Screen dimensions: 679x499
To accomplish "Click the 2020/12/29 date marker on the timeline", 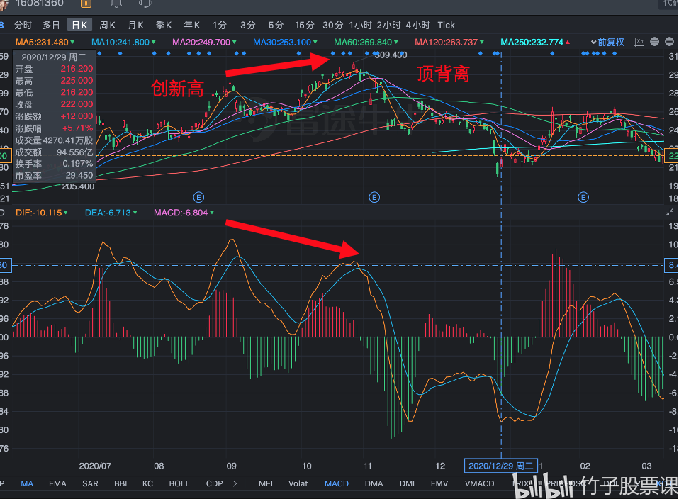I will pos(500,466).
